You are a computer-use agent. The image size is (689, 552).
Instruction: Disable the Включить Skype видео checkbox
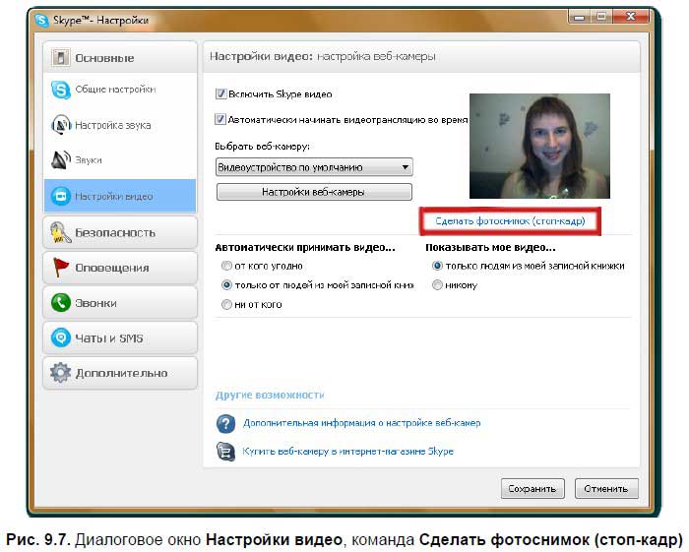pos(220,94)
